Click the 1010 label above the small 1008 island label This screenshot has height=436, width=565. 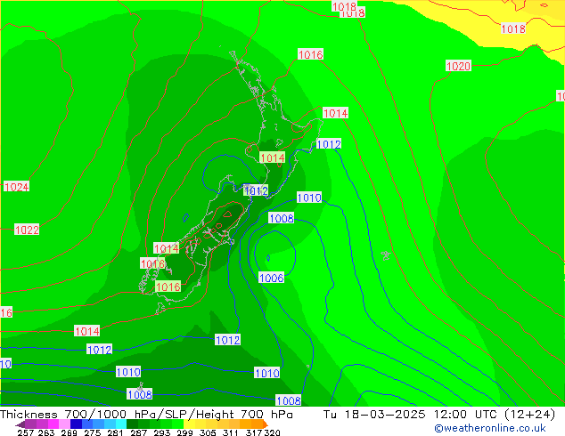point(128,372)
